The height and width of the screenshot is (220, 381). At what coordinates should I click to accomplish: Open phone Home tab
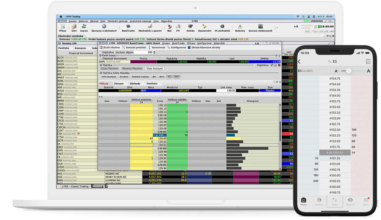[304, 201]
